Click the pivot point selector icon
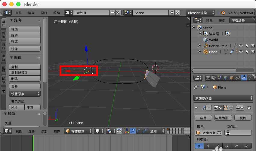 point(111,131)
